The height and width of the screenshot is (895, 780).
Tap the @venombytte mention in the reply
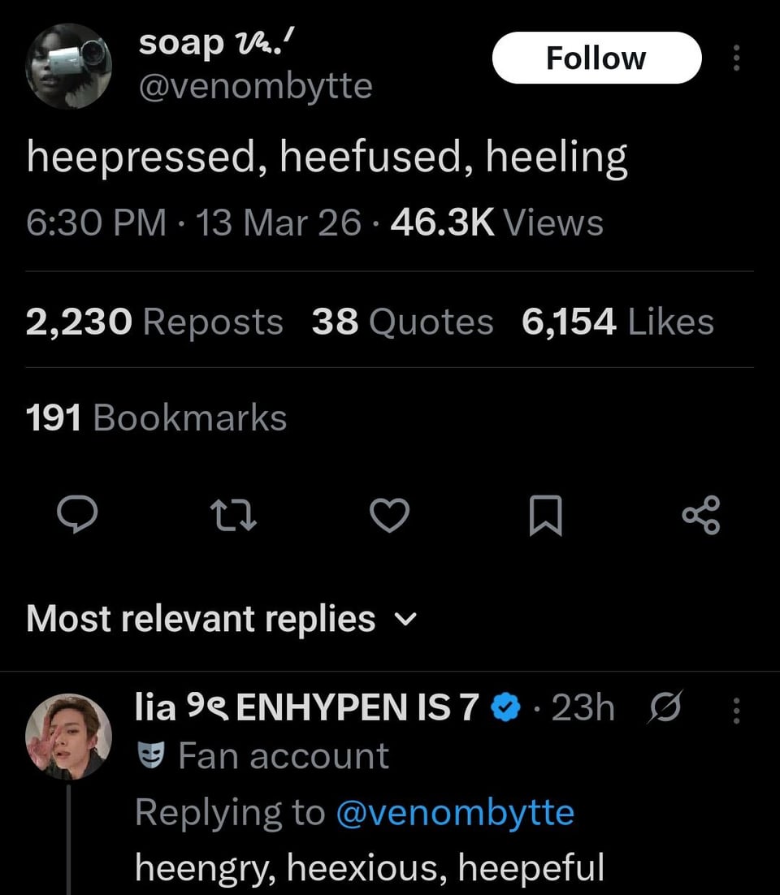click(x=454, y=812)
